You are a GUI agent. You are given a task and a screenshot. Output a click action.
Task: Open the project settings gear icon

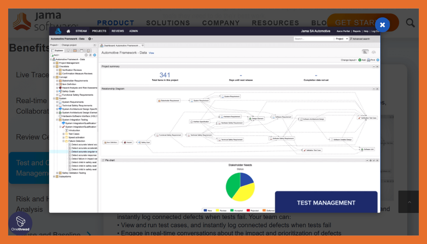(90, 39)
